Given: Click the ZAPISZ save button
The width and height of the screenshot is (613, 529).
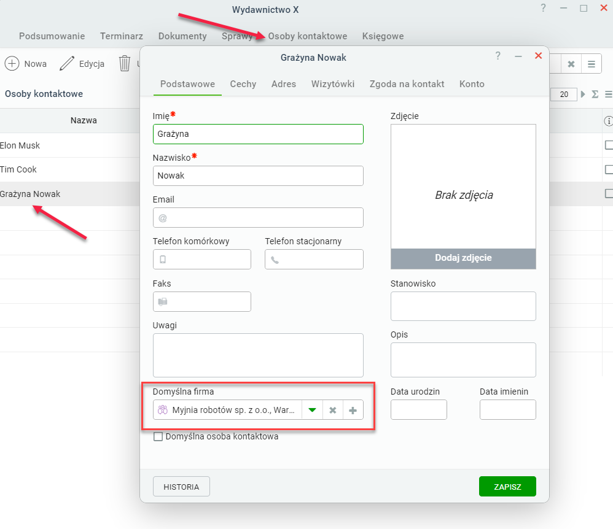Looking at the screenshot, I should pyautogui.click(x=507, y=487).
